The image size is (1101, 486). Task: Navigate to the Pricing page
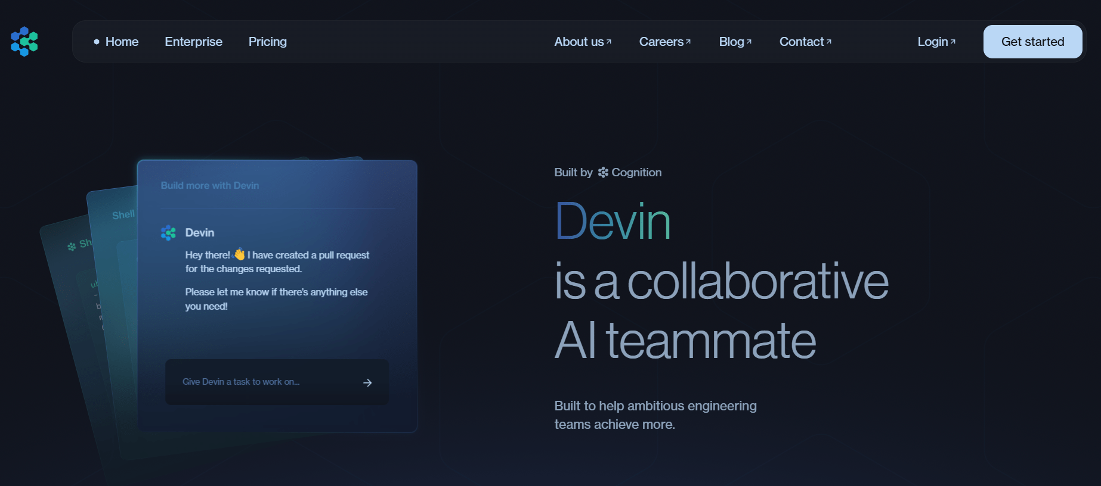tap(267, 42)
